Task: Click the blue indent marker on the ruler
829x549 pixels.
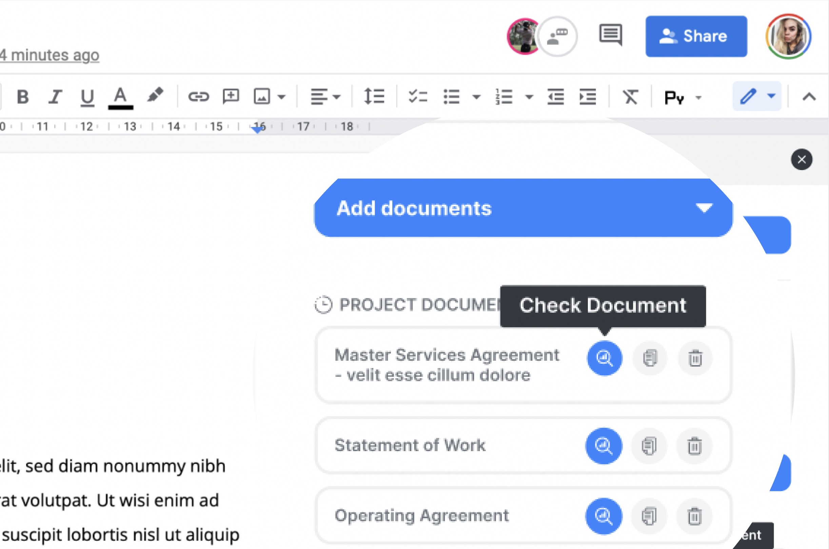Action: [258, 130]
